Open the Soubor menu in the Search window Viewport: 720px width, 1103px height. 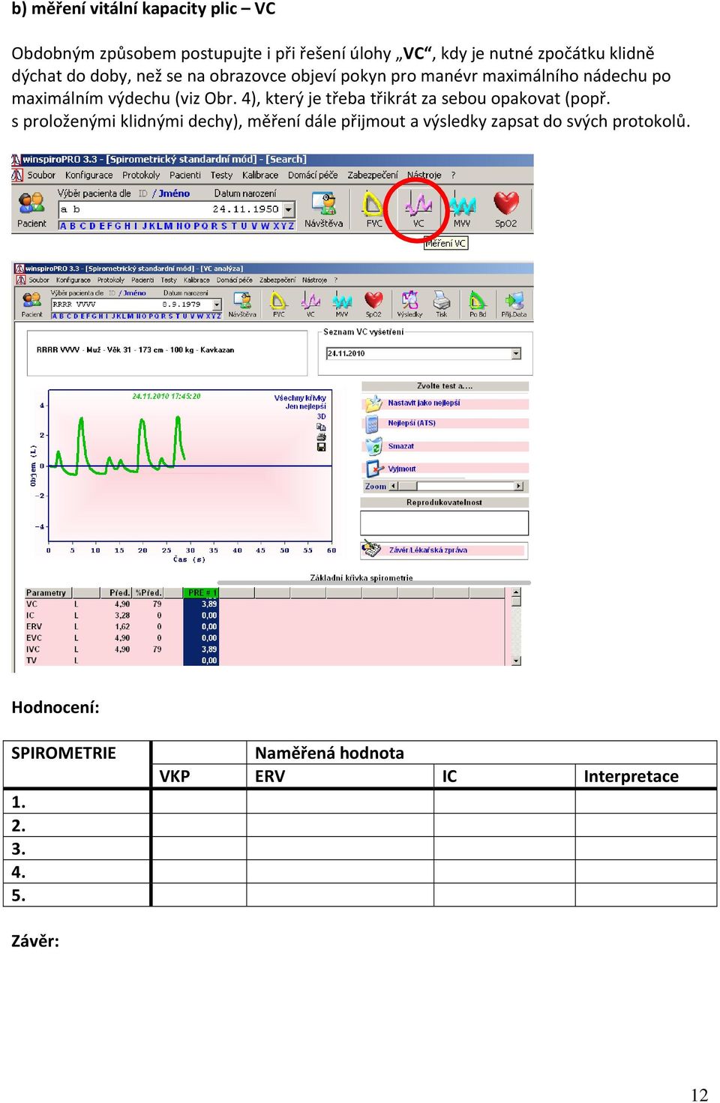[41, 175]
